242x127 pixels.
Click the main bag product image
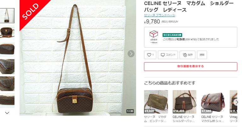click(78, 58)
